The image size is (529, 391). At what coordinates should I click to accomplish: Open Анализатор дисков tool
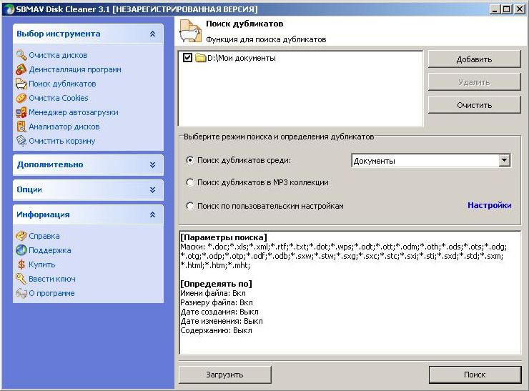coord(64,127)
